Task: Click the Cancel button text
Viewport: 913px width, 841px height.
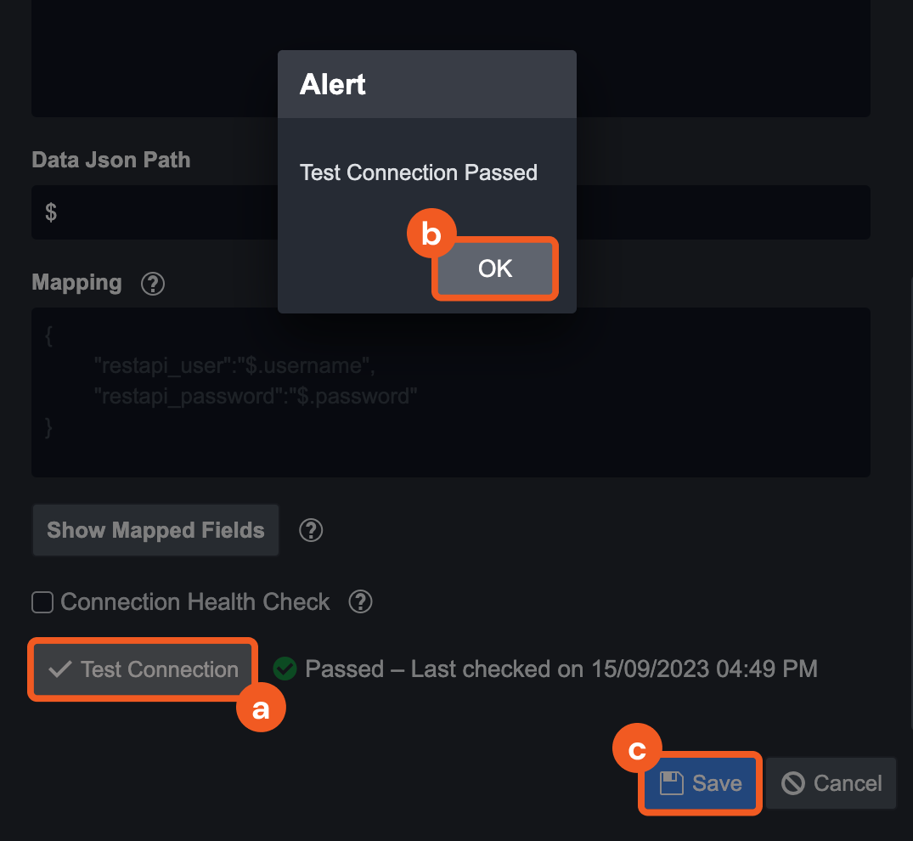Action: point(848,783)
